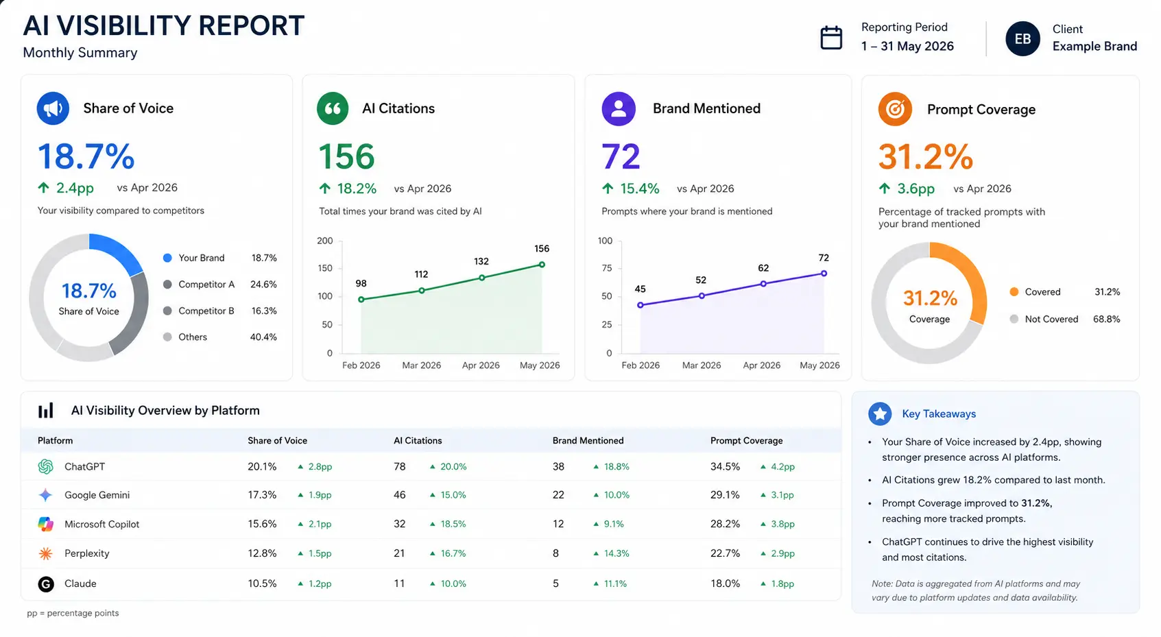Click the Copilot prompt coverage 28.2%
The height and width of the screenshot is (637, 1161).
tap(725, 524)
